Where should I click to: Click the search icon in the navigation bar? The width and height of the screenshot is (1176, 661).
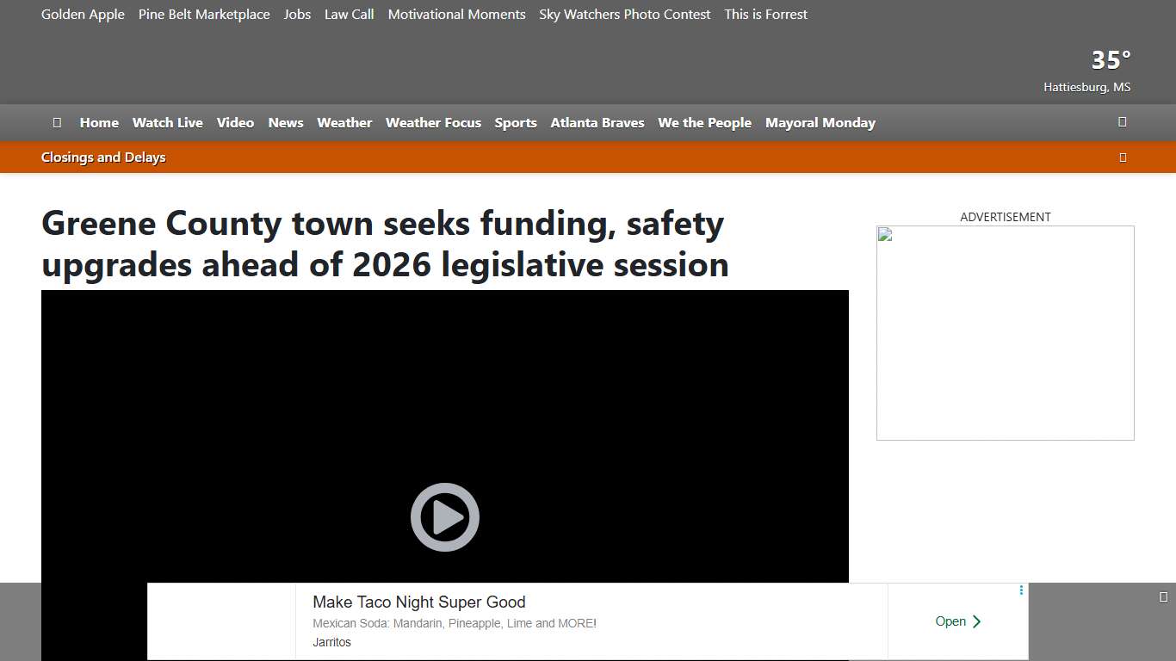[1123, 122]
